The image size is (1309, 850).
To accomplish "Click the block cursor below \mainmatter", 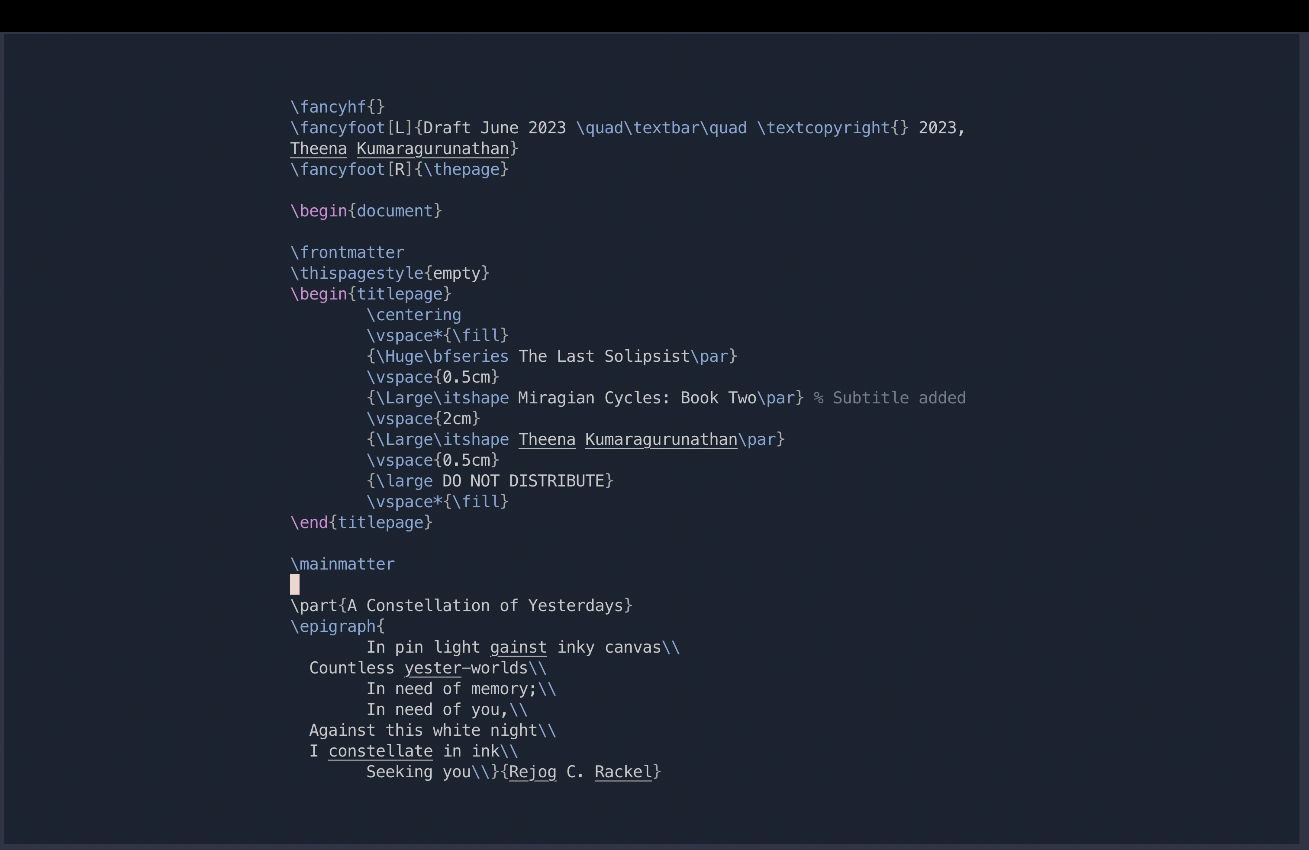I will [295, 584].
